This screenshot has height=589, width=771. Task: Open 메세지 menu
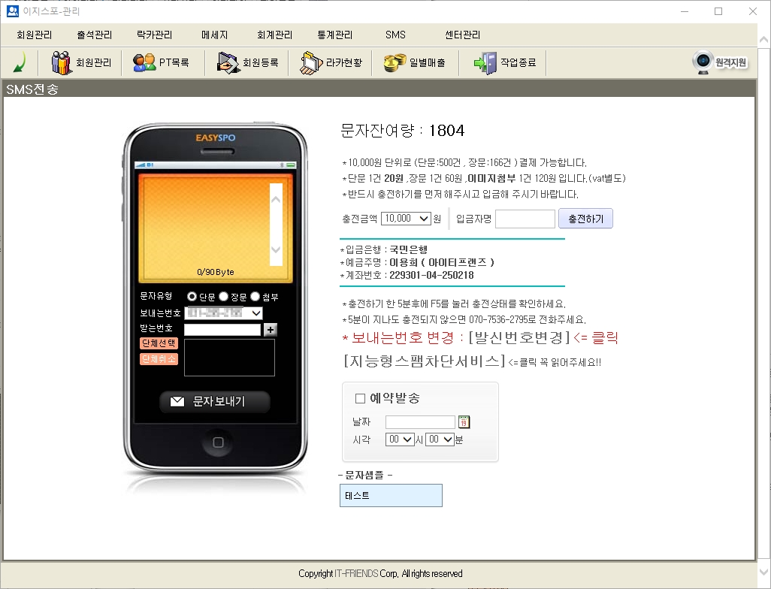point(214,35)
